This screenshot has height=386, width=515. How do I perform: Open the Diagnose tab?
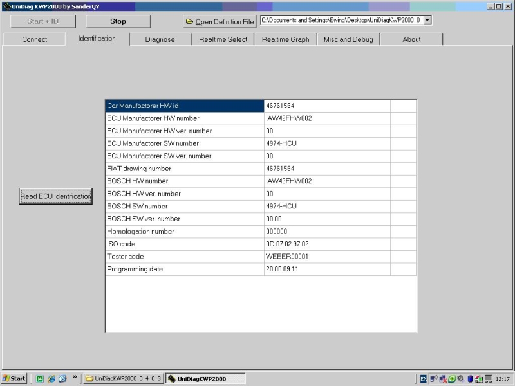tap(160, 39)
